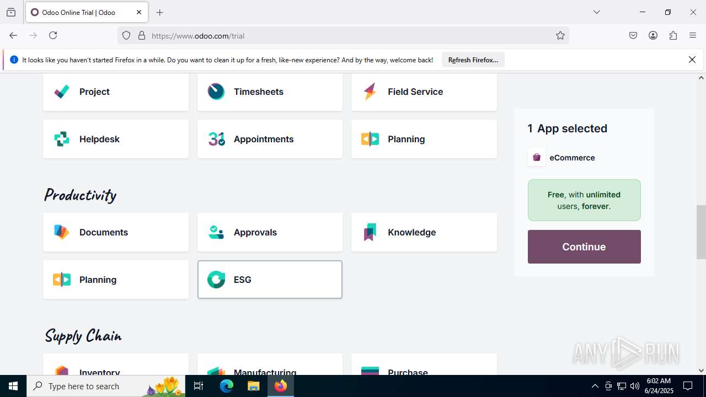
Task: Click the Odoo Online Trial tab
Action: point(86,12)
